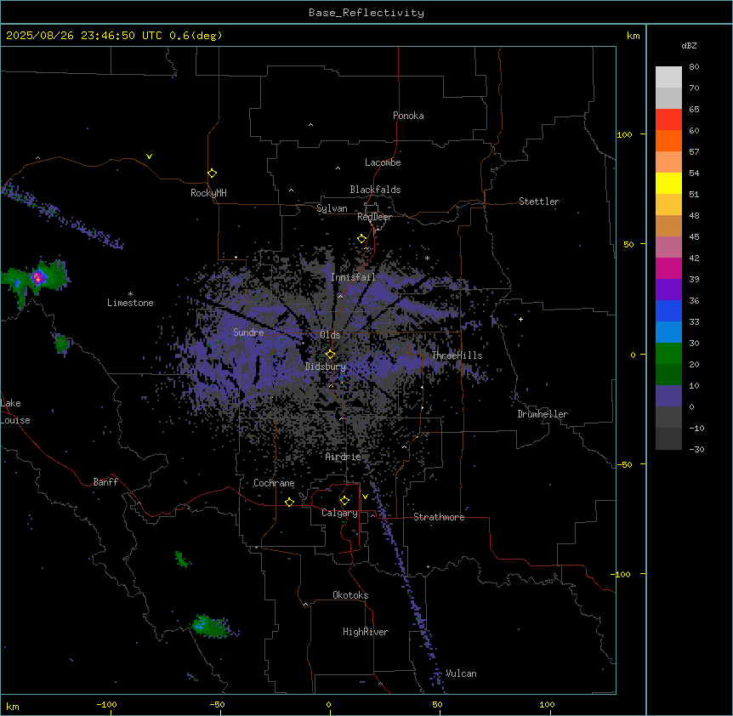Click the Innisfail city label
733x716 pixels.
pyautogui.click(x=353, y=277)
